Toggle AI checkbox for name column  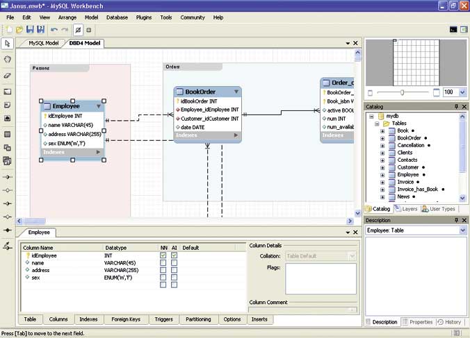coord(174,263)
